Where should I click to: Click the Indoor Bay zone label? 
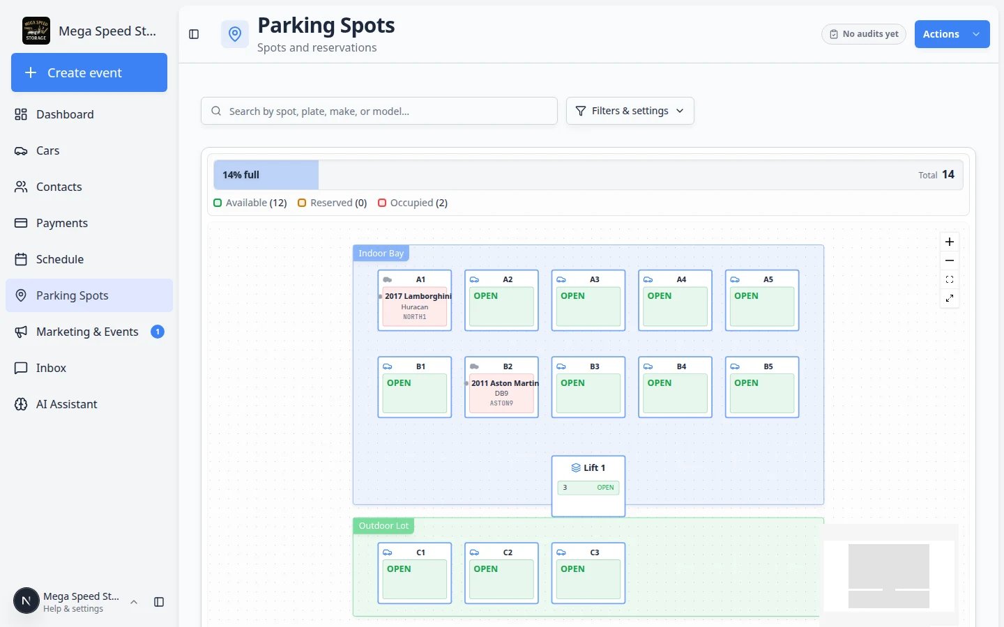381,253
